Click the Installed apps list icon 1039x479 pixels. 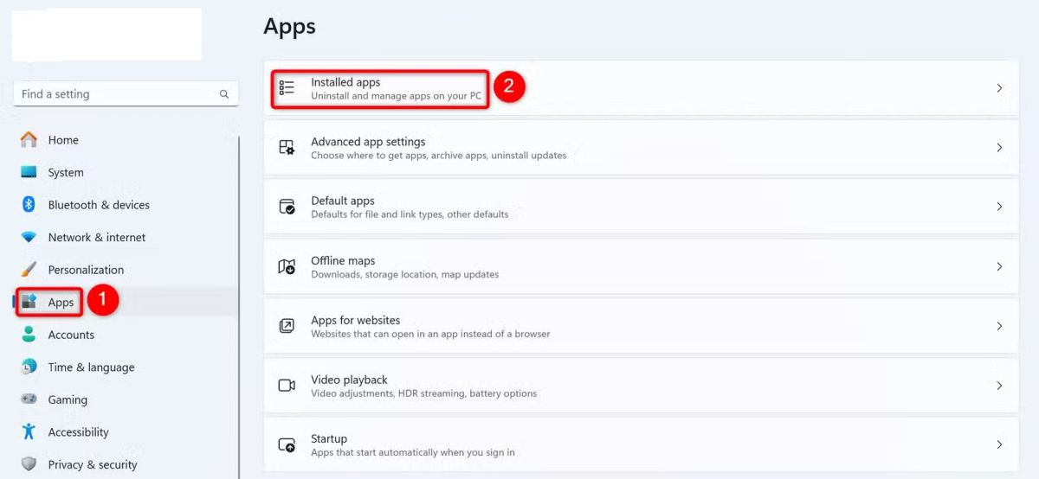click(x=287, y=88)
